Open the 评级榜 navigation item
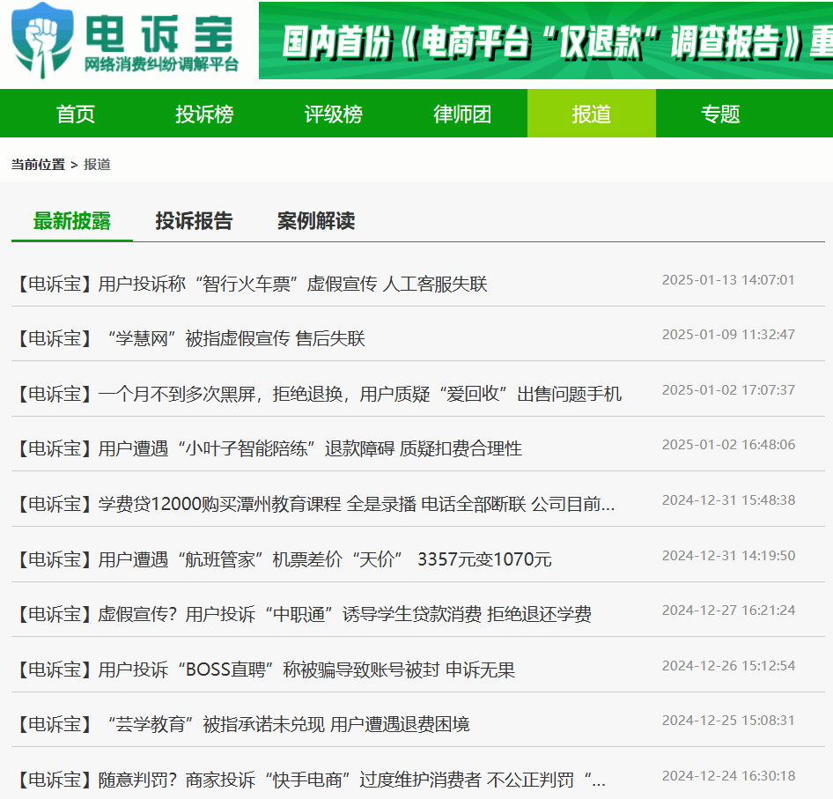Screen dimensions: 833x799 point(333,114)
